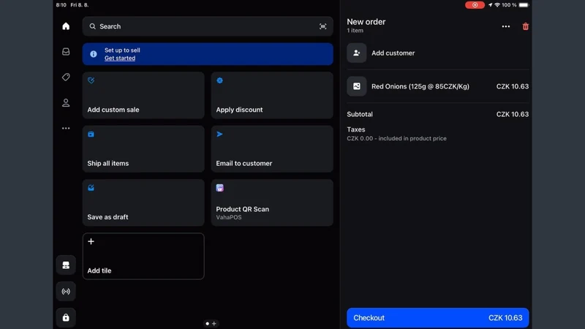Click the magnifier icon in the search bar

(x=93, y=26)
